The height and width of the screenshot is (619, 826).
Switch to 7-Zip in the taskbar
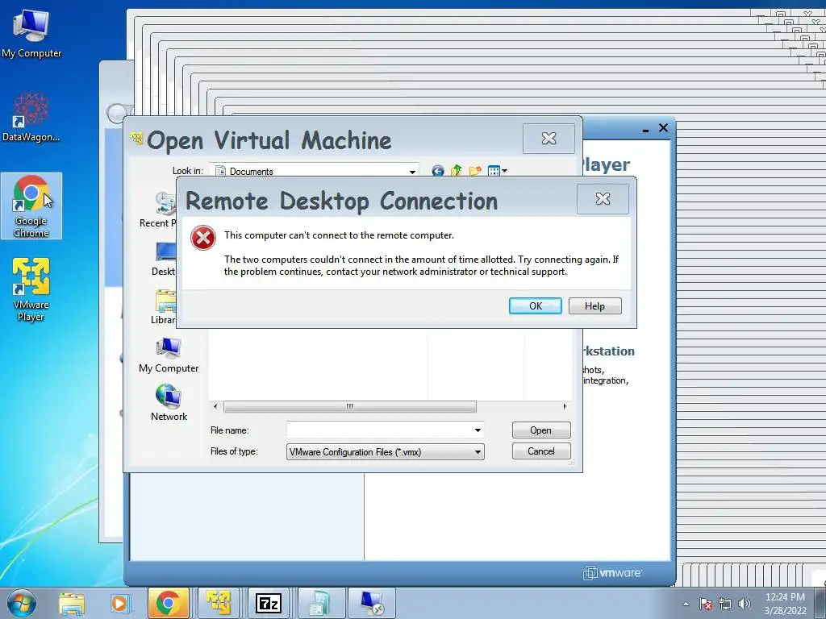point(268,603)
